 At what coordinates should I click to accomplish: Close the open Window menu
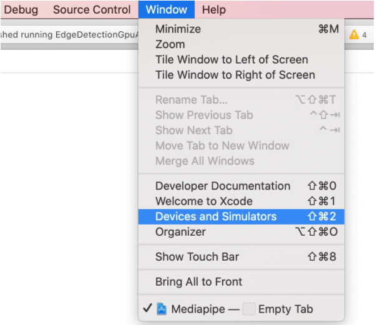[167, 9]
